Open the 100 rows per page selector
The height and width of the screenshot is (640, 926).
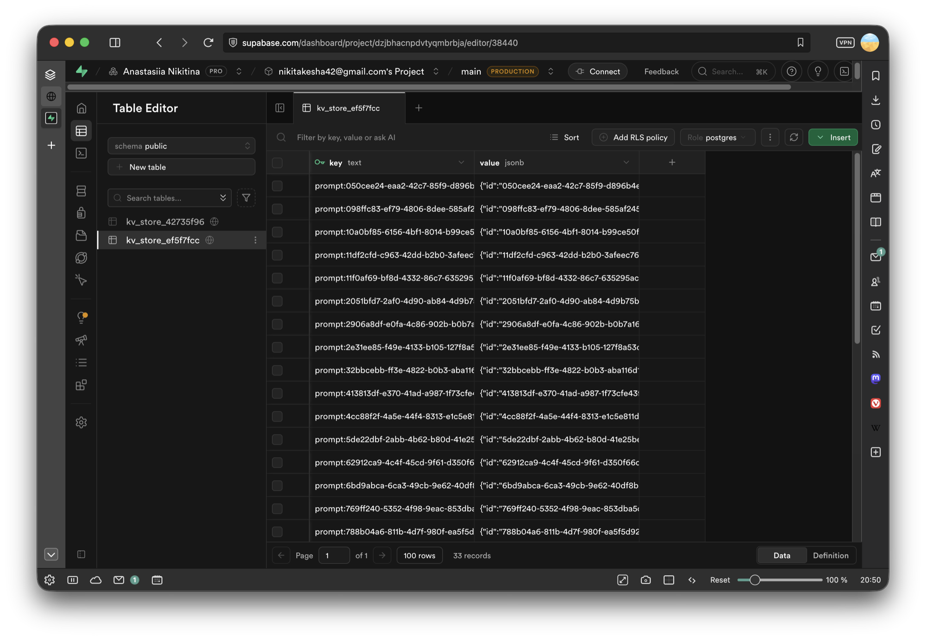coord(419,555)
